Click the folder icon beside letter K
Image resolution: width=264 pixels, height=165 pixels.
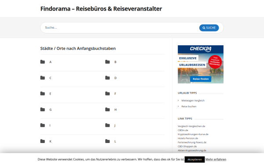point(43,141)
